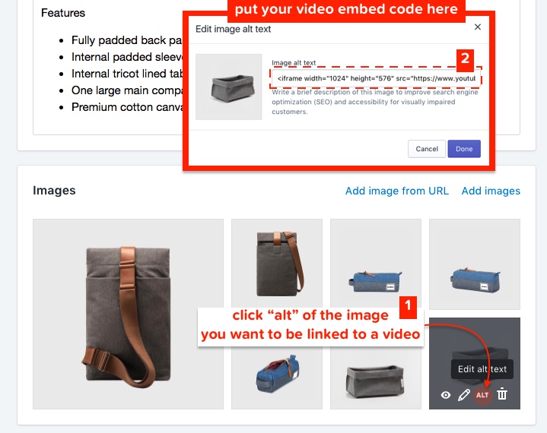Open the Add image from URL link
Screen dimensions: 547x433
pos(397,191)
